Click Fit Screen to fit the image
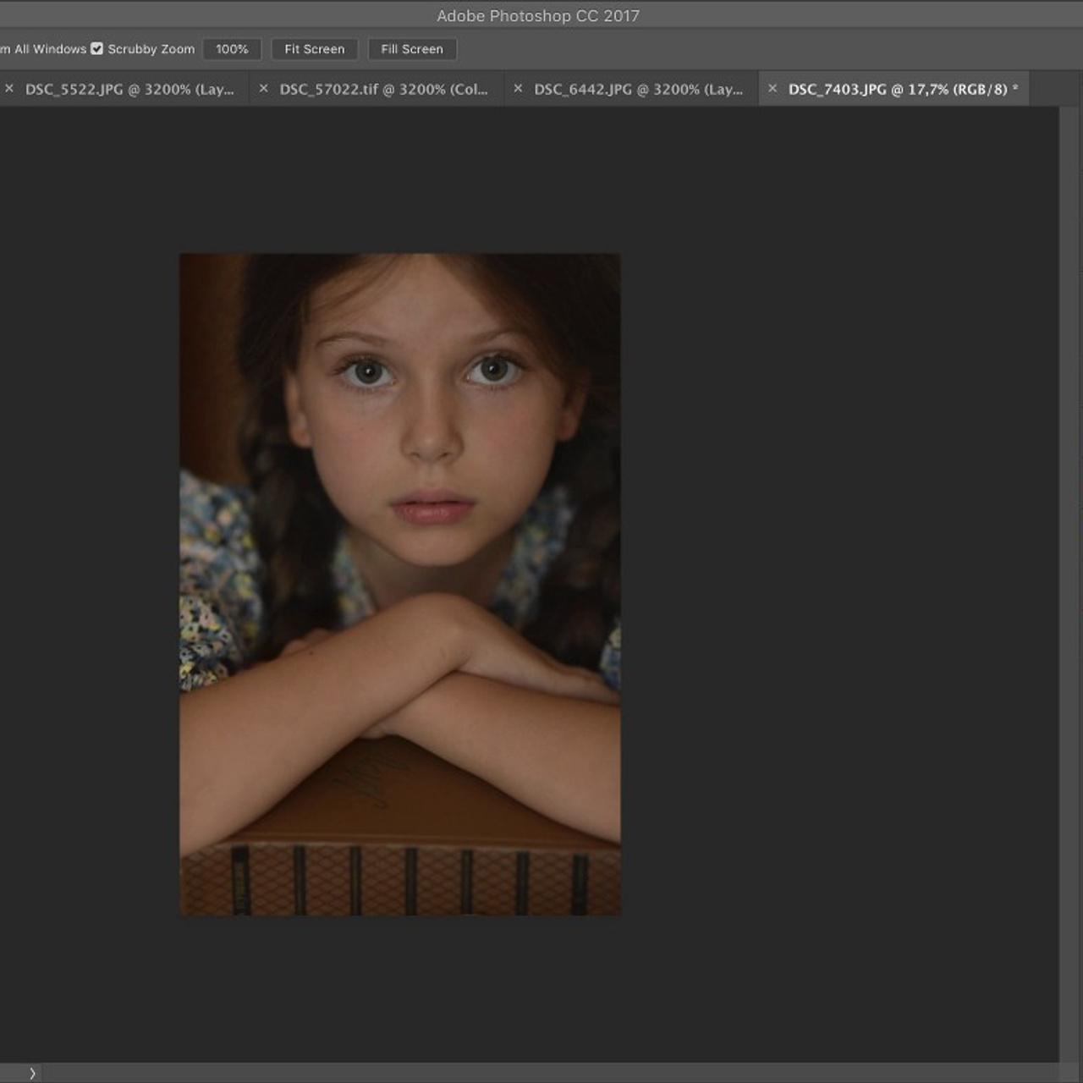1083x1083 pixels. point(314,49)
